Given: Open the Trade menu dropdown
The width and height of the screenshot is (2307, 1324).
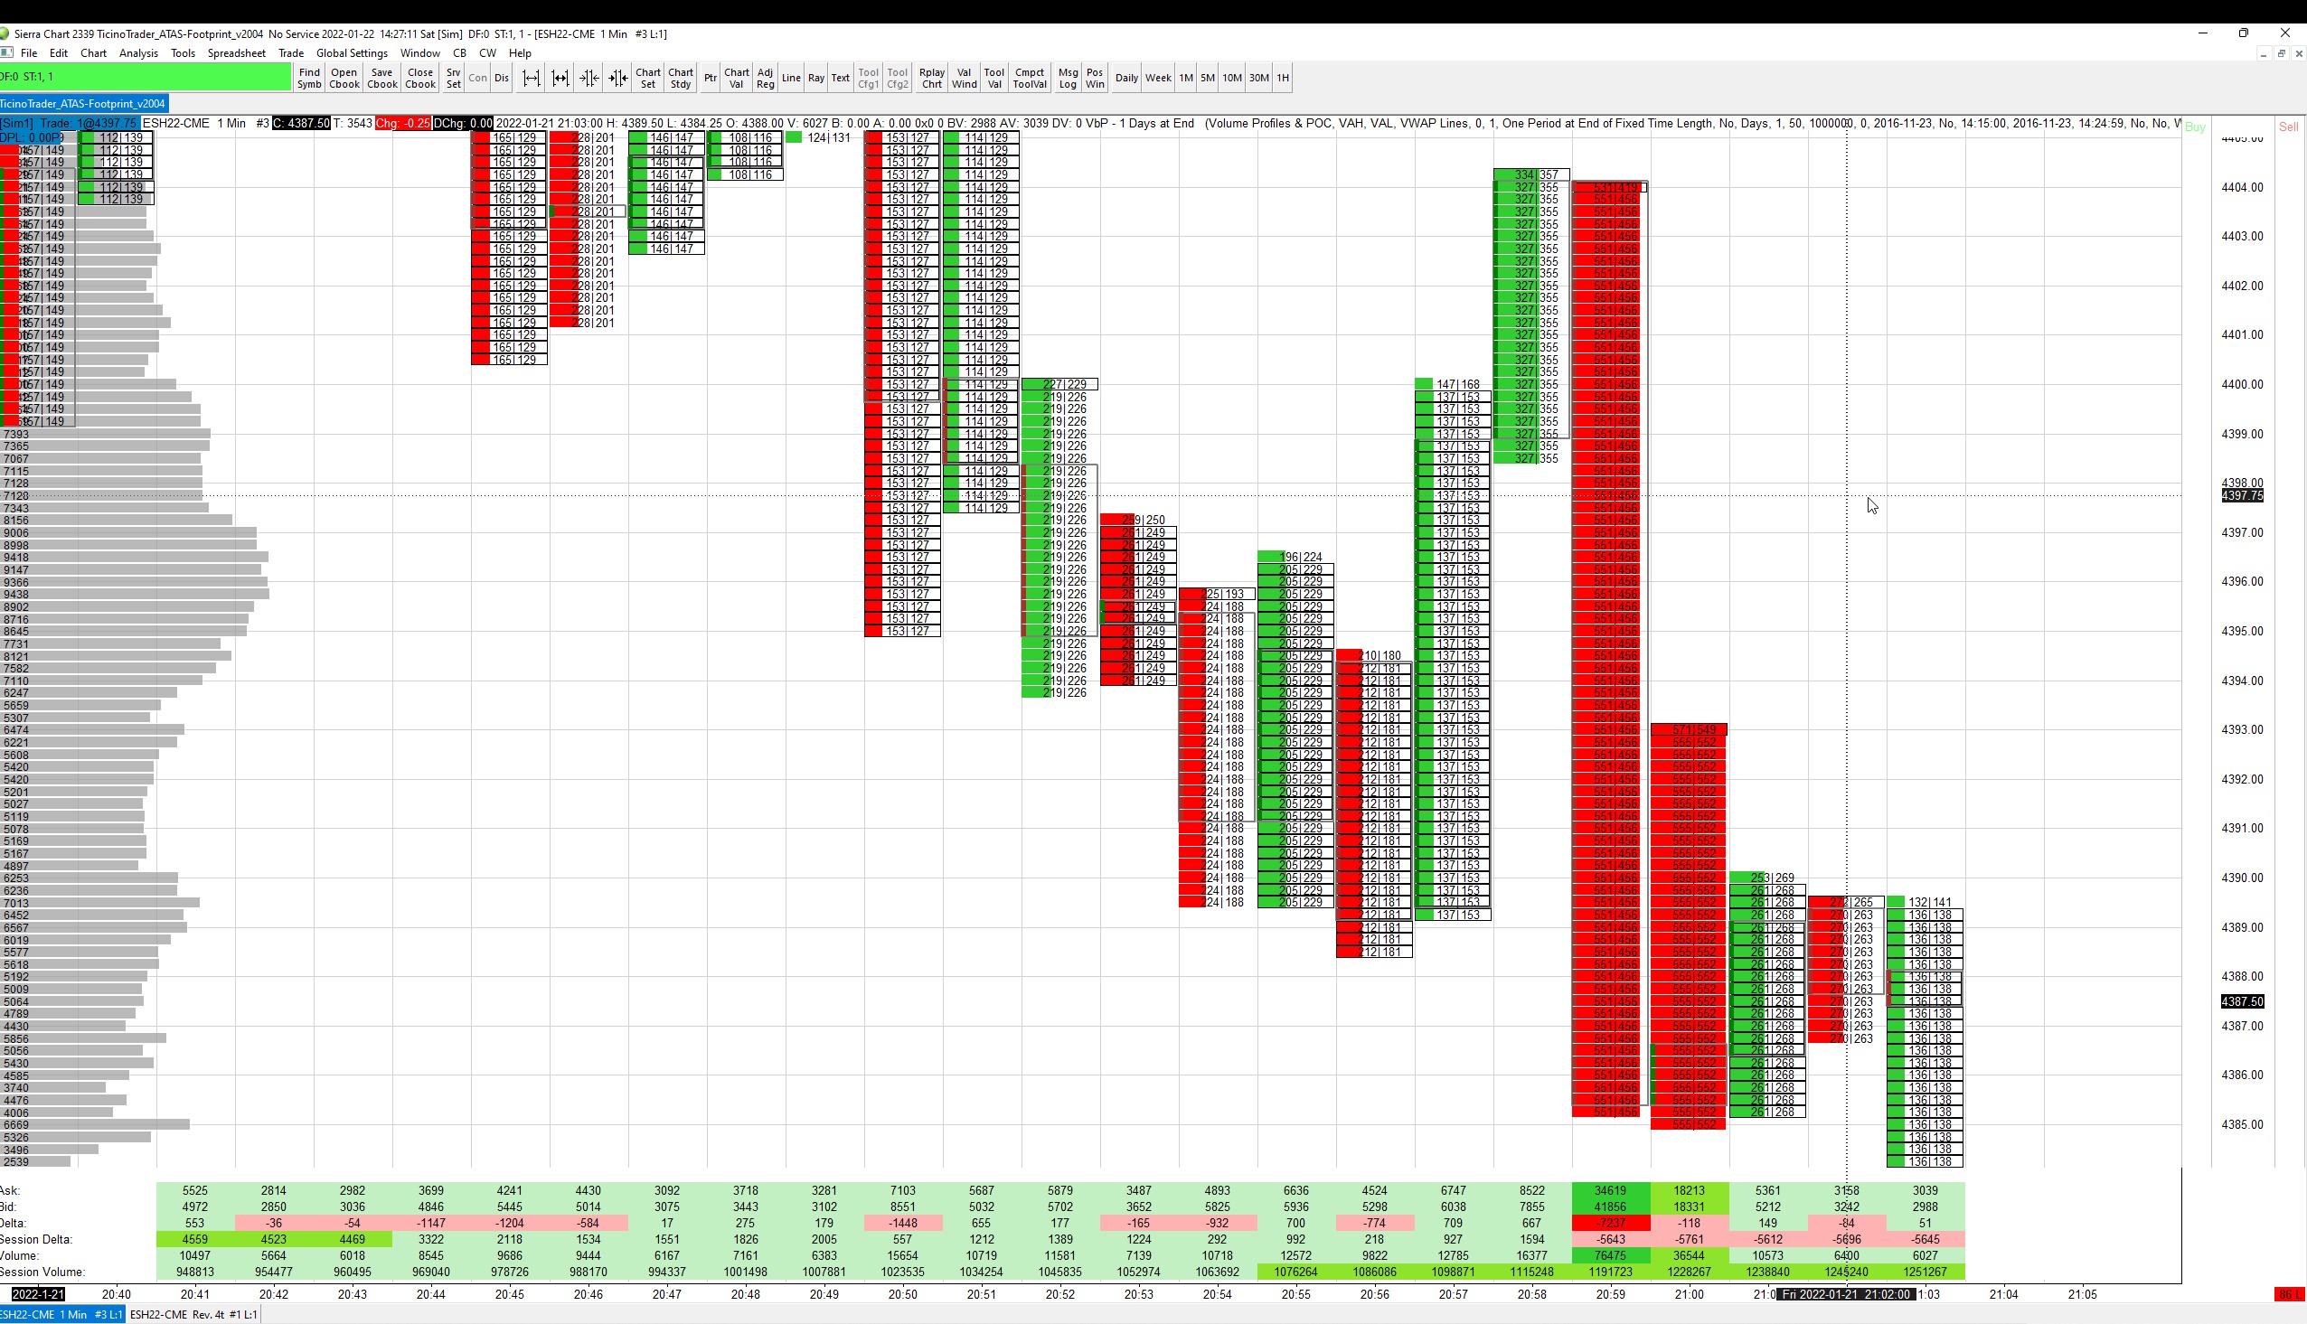Looking at the screenshot, I should [x=291, y=53].
